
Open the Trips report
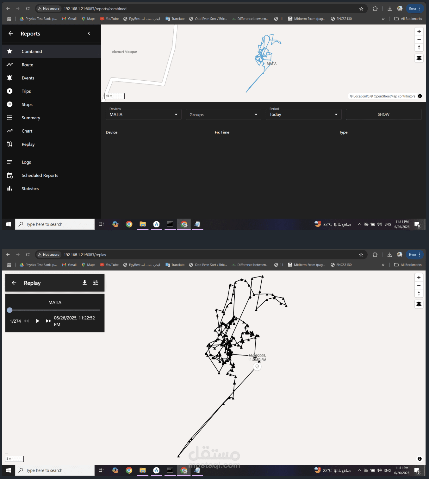click(52, 91)
